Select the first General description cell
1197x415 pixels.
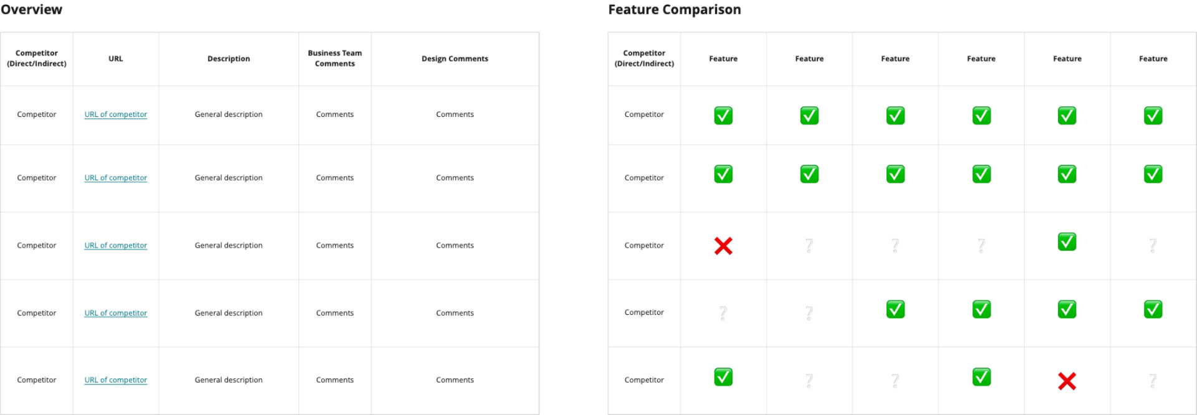click(229, 114)
